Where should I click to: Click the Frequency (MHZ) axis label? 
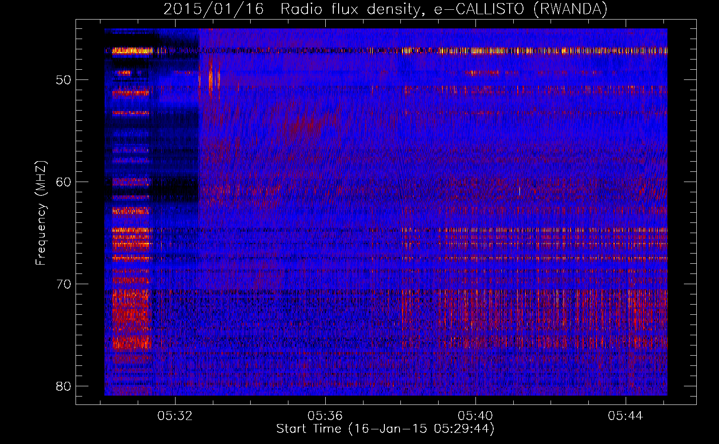pyautogui.click(x=40, y=213)
